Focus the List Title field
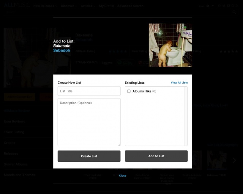 [x=89, y=91]
